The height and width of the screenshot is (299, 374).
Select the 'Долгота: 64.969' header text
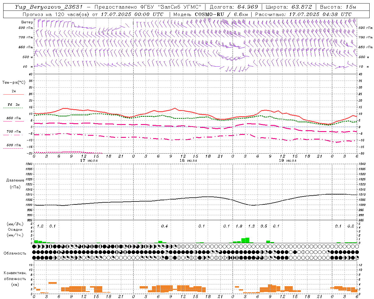click(x=234, y=7)
